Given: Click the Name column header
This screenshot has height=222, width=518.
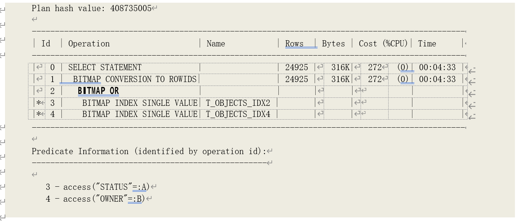Looking at the screenshot, I should [x=215, y=43].
